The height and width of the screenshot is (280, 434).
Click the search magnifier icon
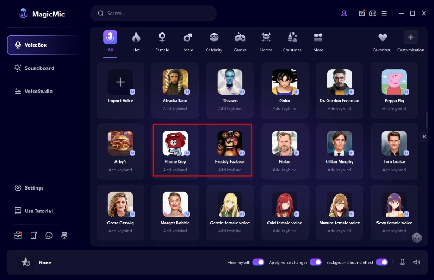pyautogui.click(x=100, y=13)
